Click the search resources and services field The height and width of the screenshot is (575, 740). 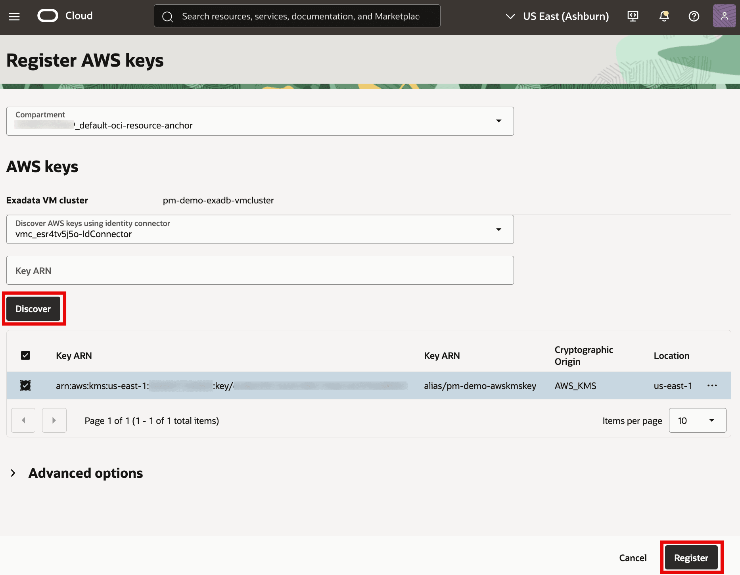tap(297, 16)
